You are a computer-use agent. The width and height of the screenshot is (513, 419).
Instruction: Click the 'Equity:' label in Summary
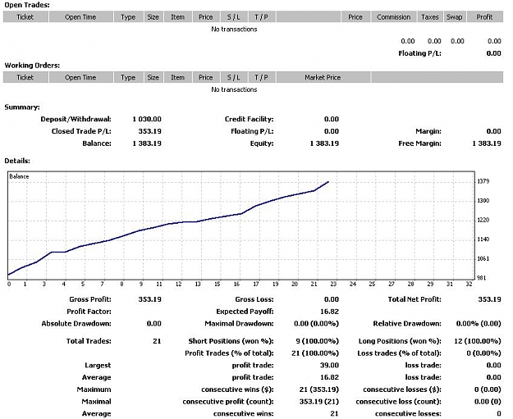pos(262,143)
